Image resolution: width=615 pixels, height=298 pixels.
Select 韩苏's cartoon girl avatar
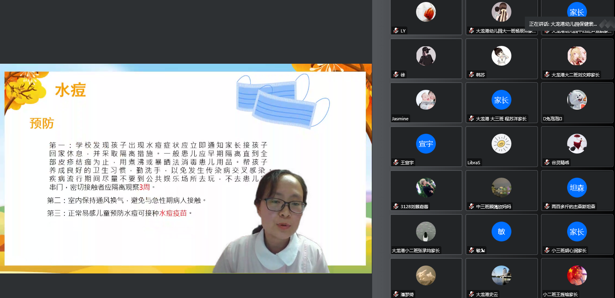click(501, 56)
